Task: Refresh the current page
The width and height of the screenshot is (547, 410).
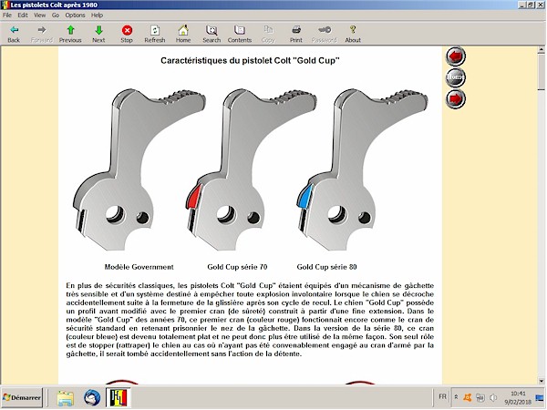Action: point(155,34)
